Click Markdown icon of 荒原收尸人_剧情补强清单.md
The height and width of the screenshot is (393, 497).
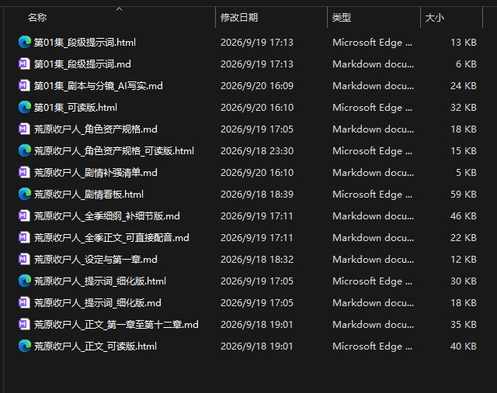tap(24, 172)
